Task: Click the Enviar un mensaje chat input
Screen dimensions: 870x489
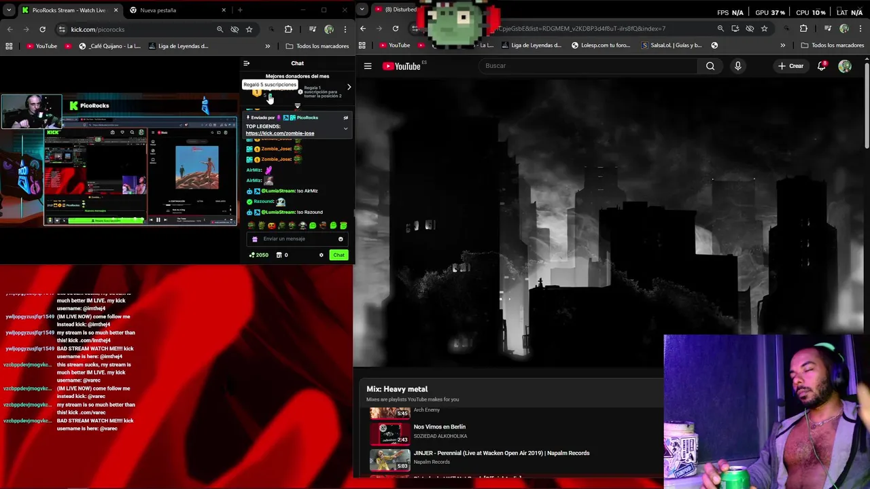Action: [298, 238]
